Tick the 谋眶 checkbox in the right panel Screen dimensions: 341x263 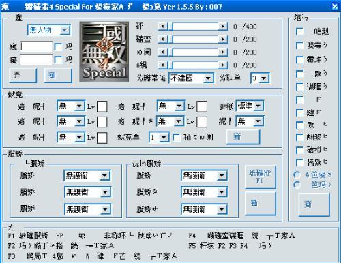(300, 87)
